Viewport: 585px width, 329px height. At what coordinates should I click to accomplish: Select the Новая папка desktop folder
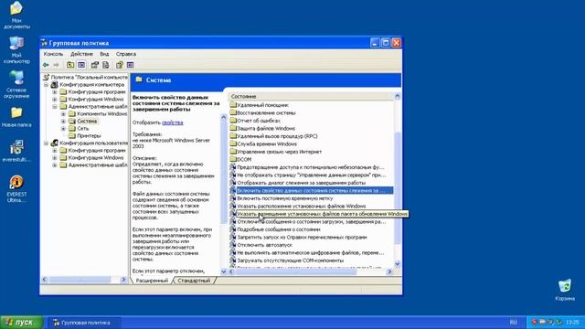[16, 117]
